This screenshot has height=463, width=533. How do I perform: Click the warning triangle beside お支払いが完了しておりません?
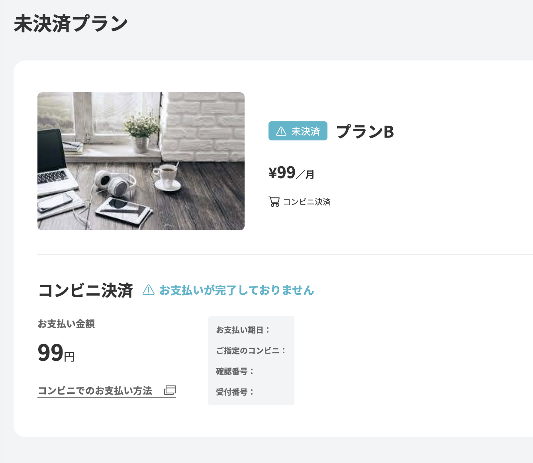[148, 290]
